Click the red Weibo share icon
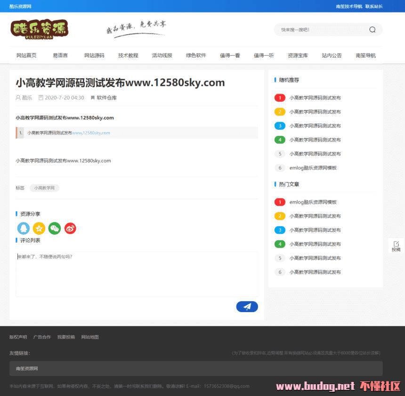The width and height of the screenshot is (405, 396). tap(70, 228)
